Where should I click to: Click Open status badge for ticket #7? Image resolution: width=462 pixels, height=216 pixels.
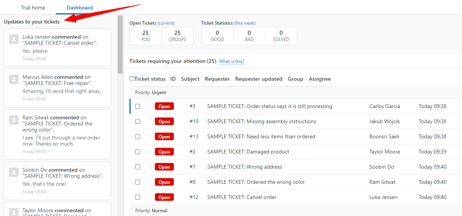tap(164, 167)
